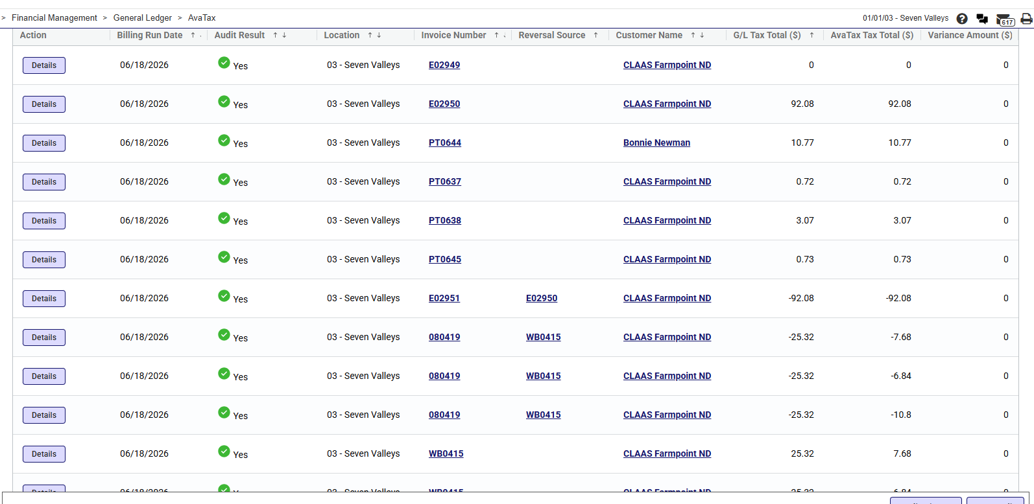Image resolution: width=1034 pixels, height=504 pixels.
Task: Open Details for invoice PT0638
Action: point(44,221)
